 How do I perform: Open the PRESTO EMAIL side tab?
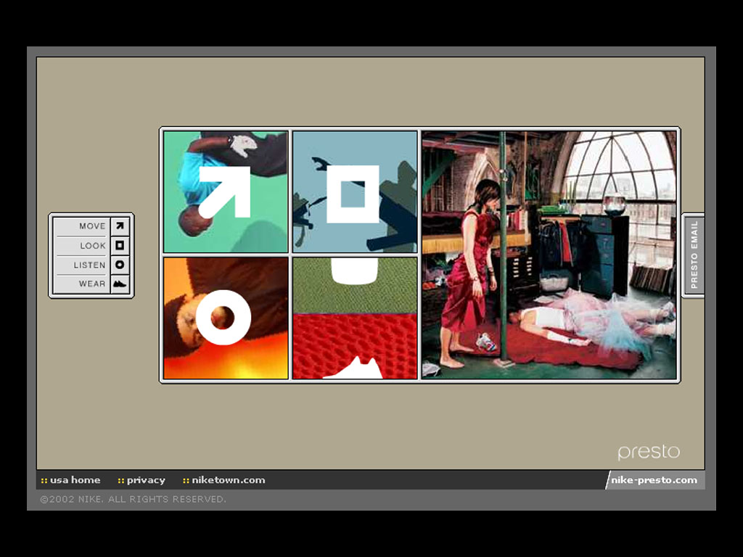(x=694, y=255)
